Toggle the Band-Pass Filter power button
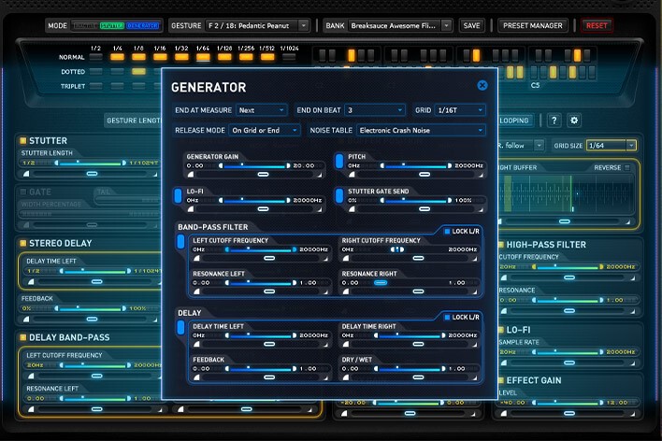This screenshot has width=662, height=441. point(180,242)
